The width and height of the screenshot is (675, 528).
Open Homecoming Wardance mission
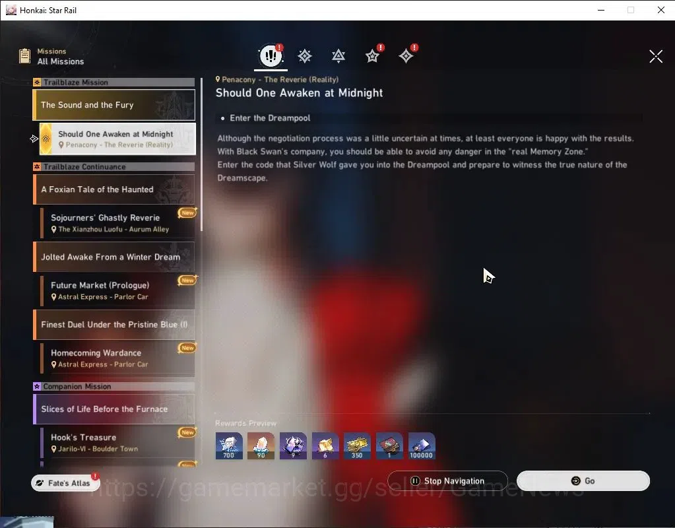[x=117, y=358]
